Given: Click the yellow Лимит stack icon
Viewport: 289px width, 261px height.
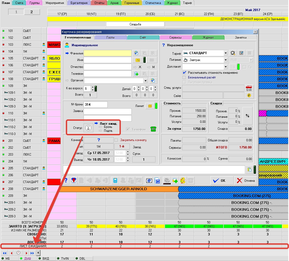Looking at the screenshot, I should [150, 106].
